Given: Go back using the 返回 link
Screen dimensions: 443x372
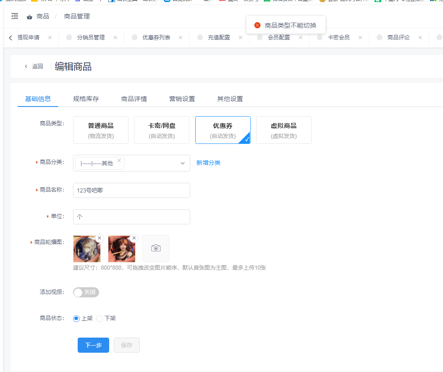Looking at the screenshot, I should point(34,66).
